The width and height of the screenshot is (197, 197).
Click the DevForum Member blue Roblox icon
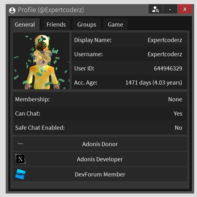tap(20, 174)
